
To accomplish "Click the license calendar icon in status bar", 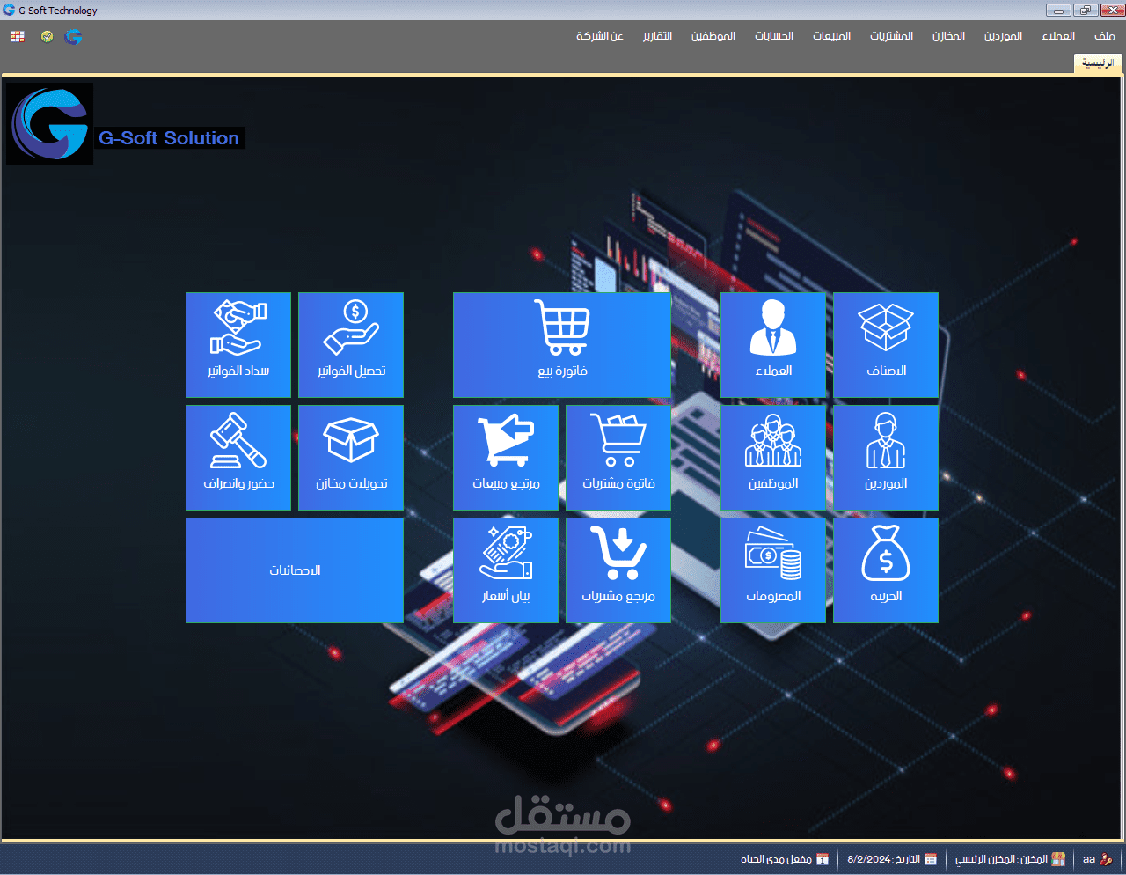I will [823, 859].
